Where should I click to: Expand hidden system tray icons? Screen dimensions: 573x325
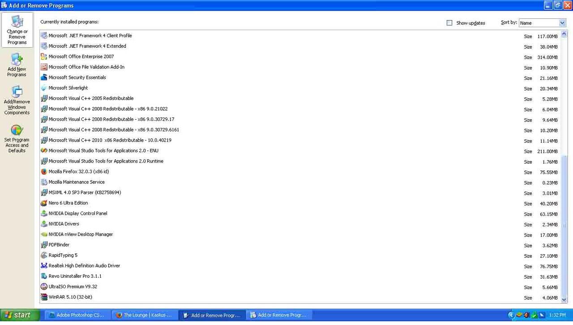coord(511,315)
